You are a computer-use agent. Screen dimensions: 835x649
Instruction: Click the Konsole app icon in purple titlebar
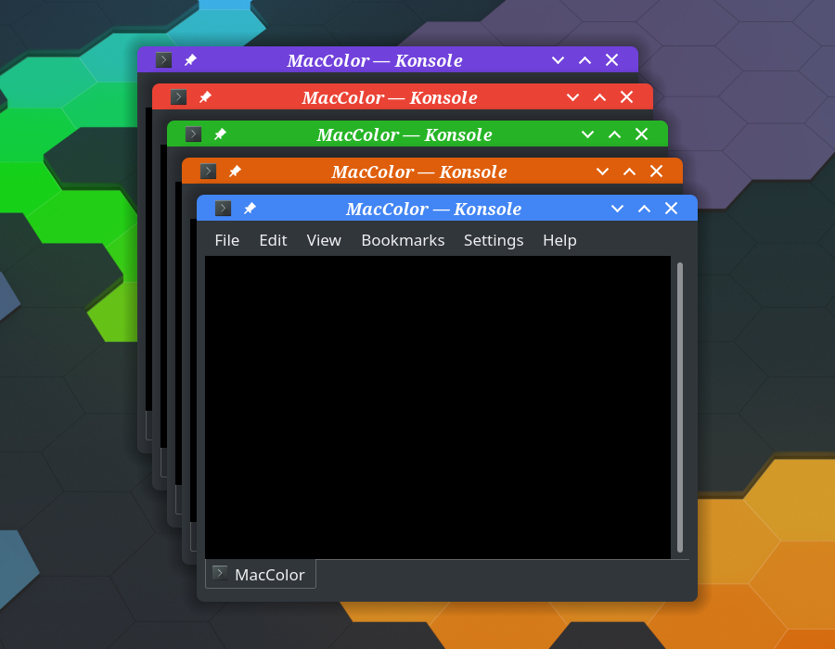coord(163,60)
